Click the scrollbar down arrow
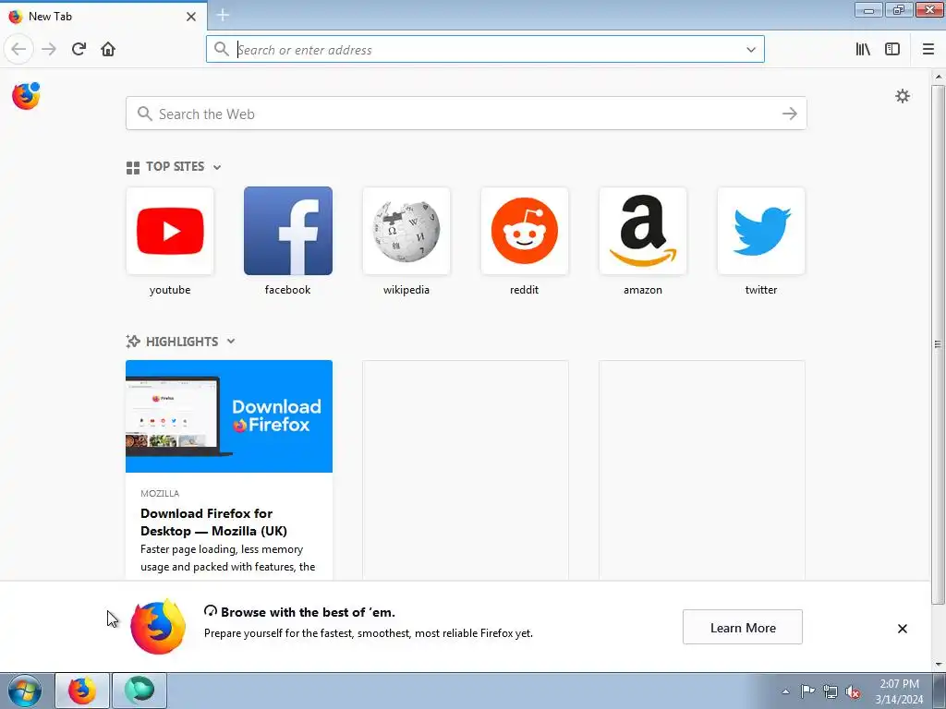 939,665
